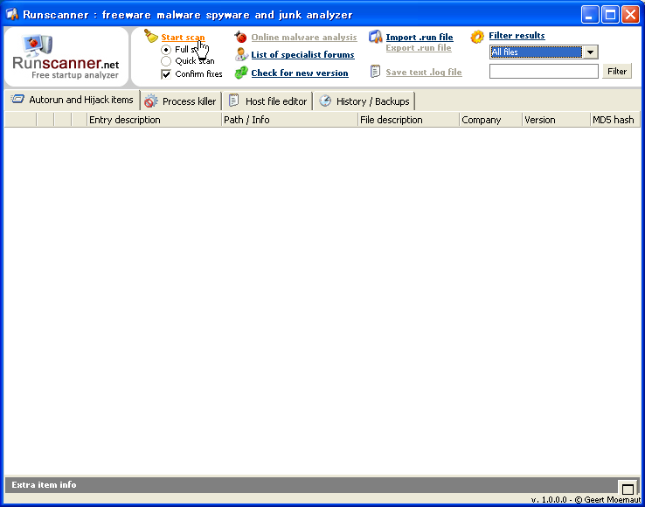Click the Import .run file icon
The image size is (645, 507).
tap(375, 37)
